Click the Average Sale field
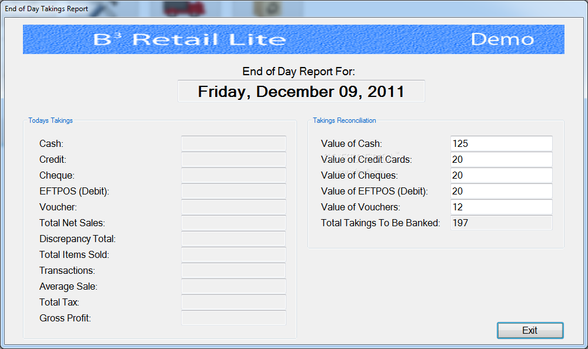This screenshot has width=588, height=349. [233, 286]
